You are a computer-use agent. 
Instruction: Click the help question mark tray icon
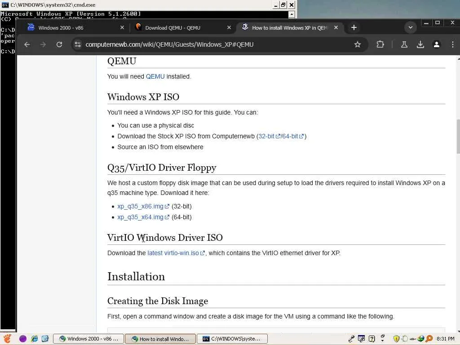[372, 339]
